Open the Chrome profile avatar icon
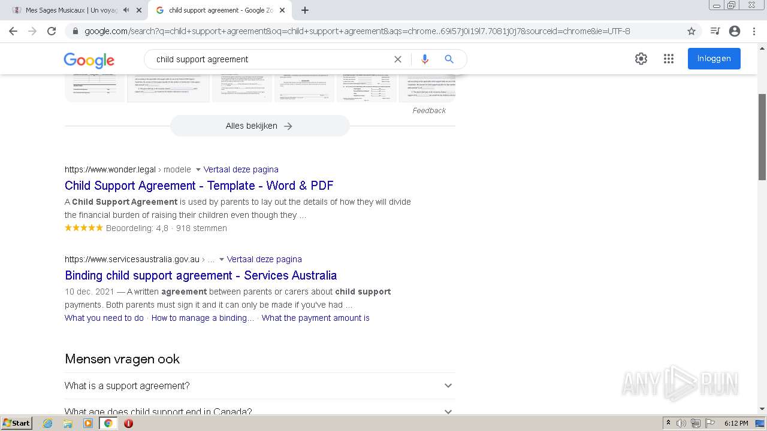The image size is (767, 431). pyautogui.click(x=735, y=31)
